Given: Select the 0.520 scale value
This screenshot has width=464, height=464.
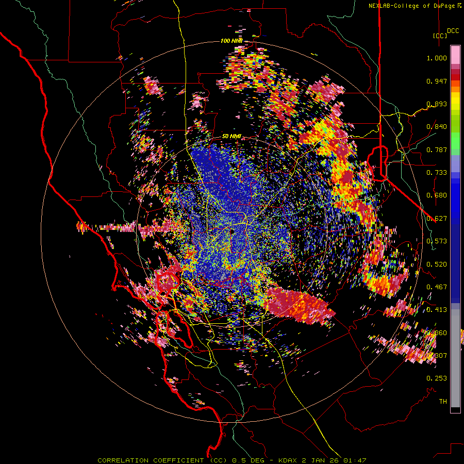Looking at the screenshot, I should click(x=437, y=264).
